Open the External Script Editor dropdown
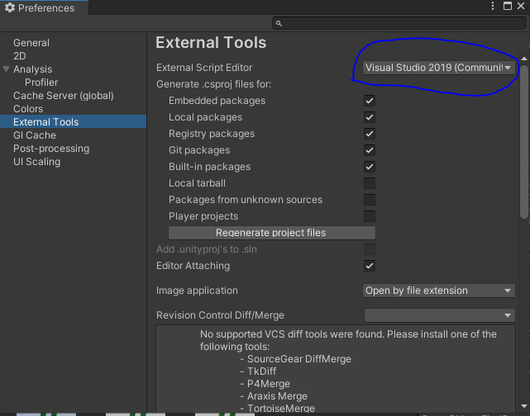530x416 pixels. (x=439, y=68)
